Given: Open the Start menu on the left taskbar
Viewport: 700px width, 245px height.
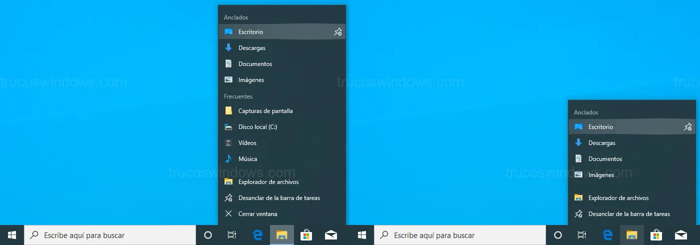Looking at the screenshot, I should click(12, 235).
